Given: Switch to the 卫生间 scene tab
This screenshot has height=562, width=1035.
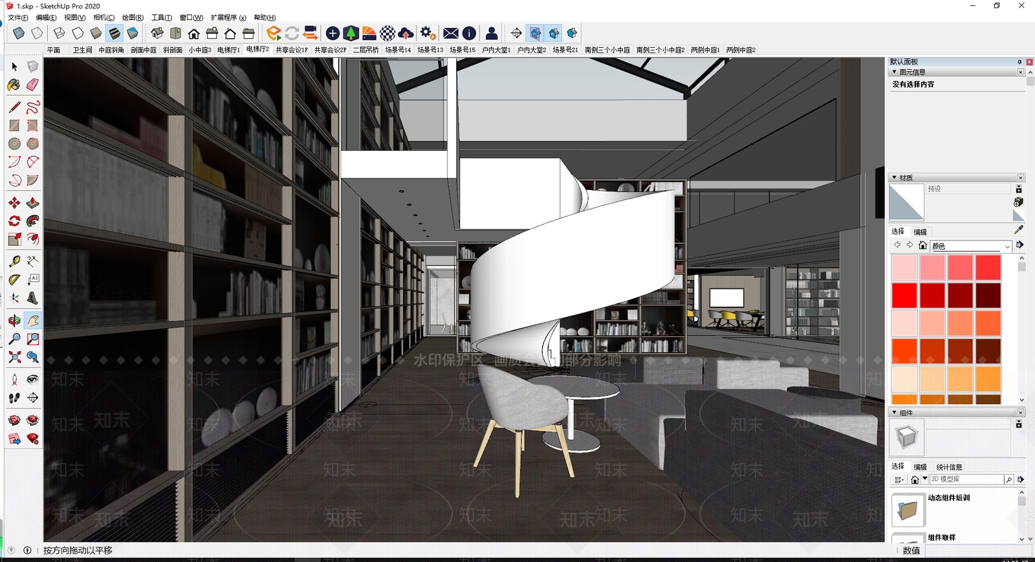Looking at the screenshot, I should pos(82,50).
